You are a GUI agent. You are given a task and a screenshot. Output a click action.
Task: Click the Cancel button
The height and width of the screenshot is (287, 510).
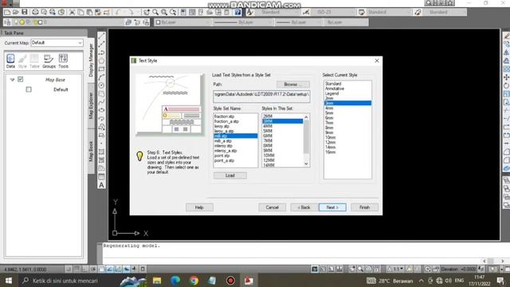click(272, 207)
